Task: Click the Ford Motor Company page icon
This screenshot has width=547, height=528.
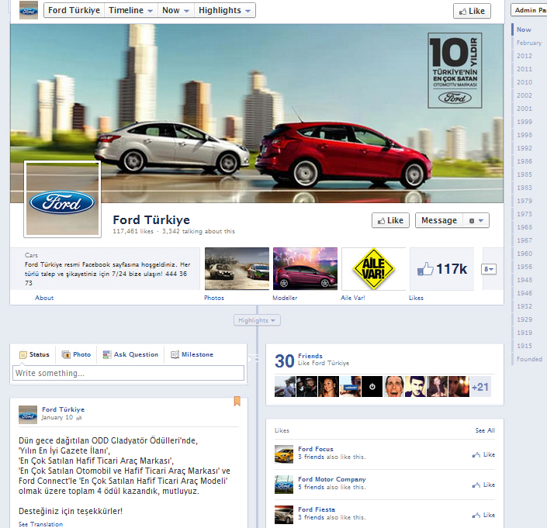Action: [x=284, y=485]
